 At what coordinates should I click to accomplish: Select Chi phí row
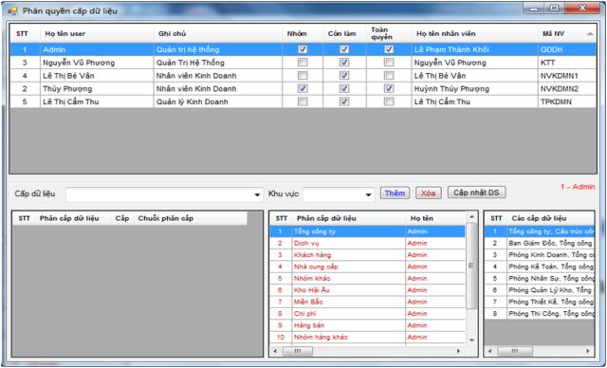pyautogui.click(x=368, y=313)
